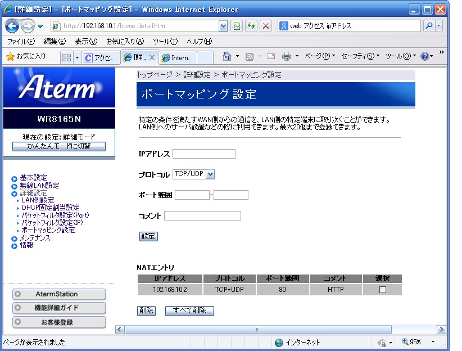This screenshot has width=462, height=351.
Task: Open the プロトコル TCP/UDP dropdown
Action: tap(193, 174)
